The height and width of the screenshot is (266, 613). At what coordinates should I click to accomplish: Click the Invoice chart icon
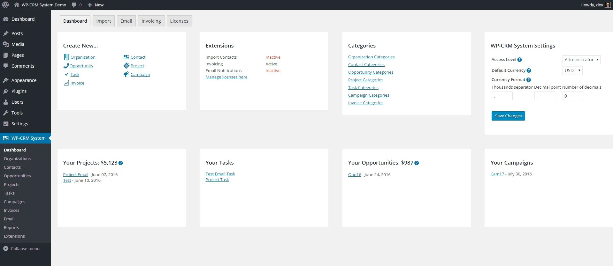66,83
